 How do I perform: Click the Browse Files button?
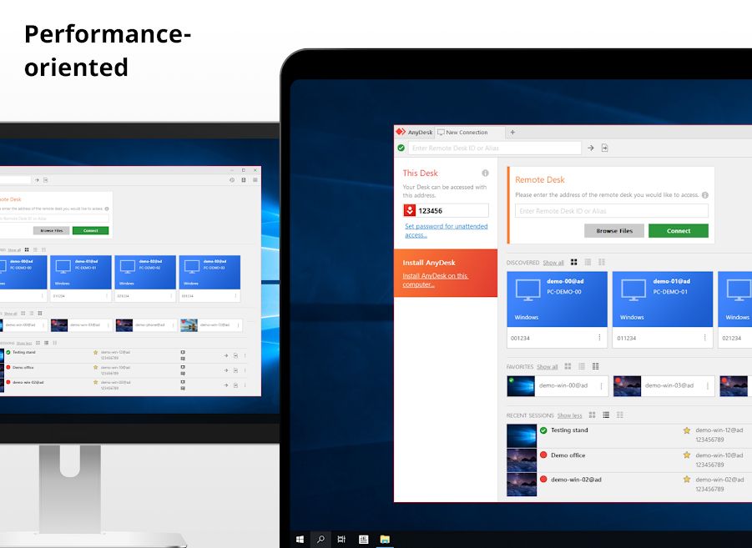(613, 231)
